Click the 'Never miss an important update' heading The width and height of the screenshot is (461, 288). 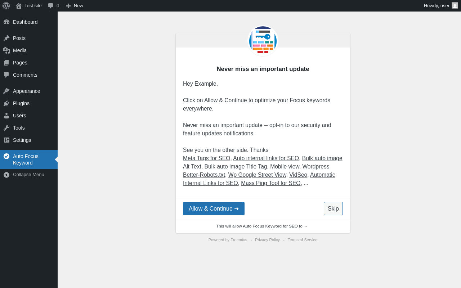point(263,69)
